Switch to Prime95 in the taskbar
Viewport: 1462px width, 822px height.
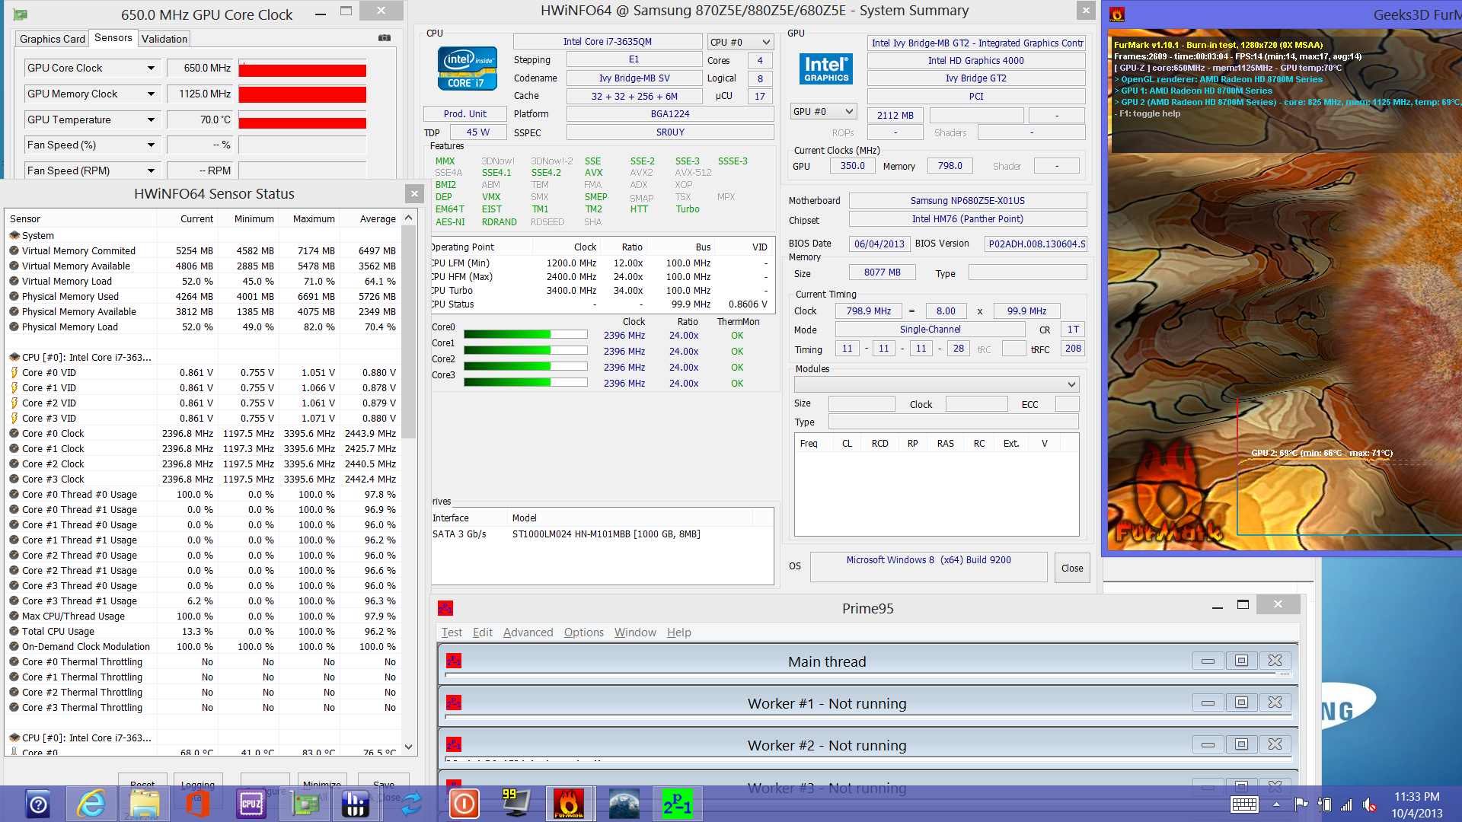click(x=676, y=804)
